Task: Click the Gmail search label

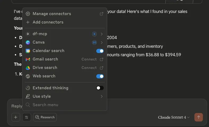Action: (x=45, y=59)
